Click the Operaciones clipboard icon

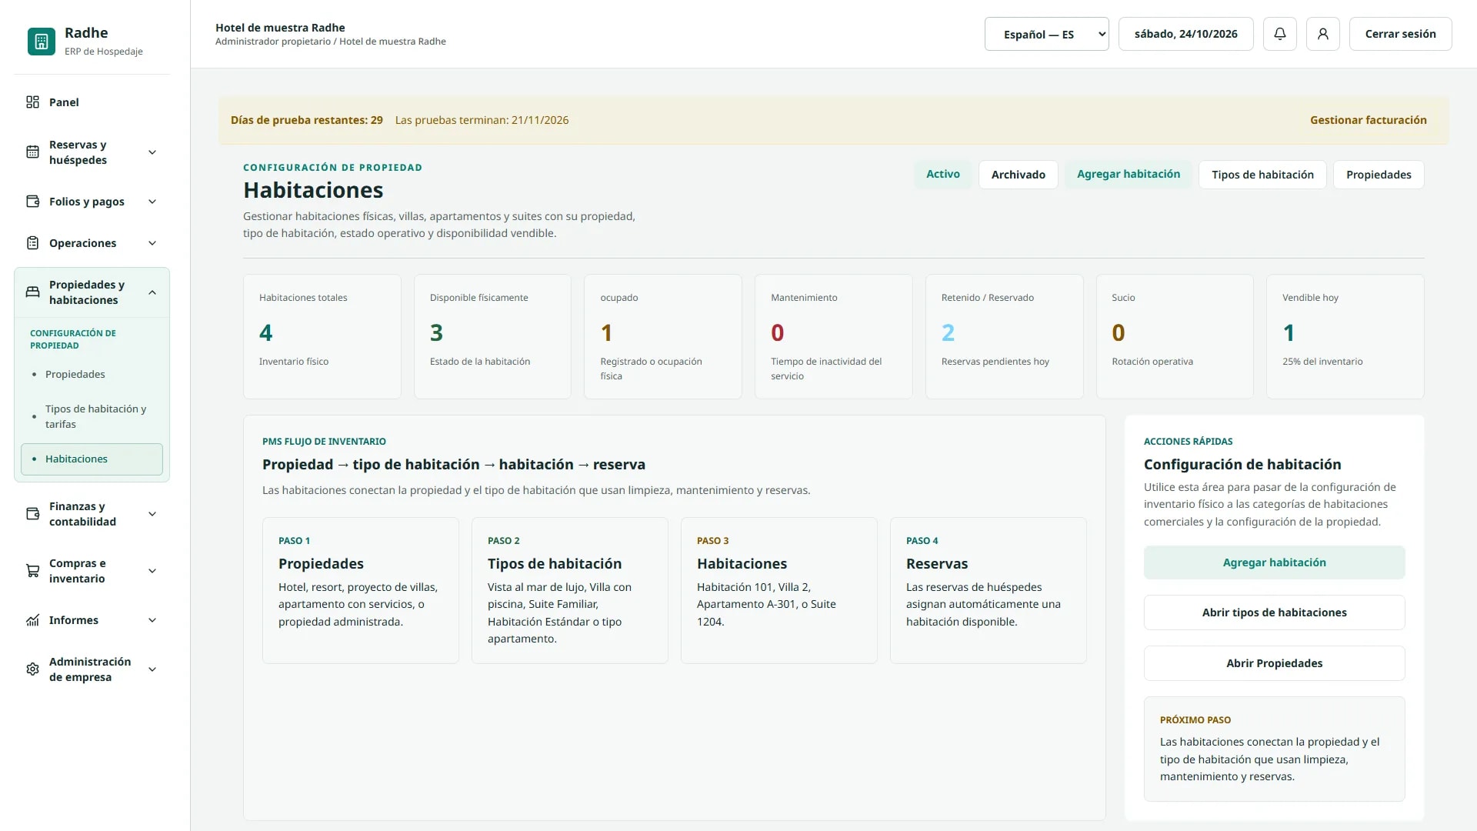(x=32, y=243)
